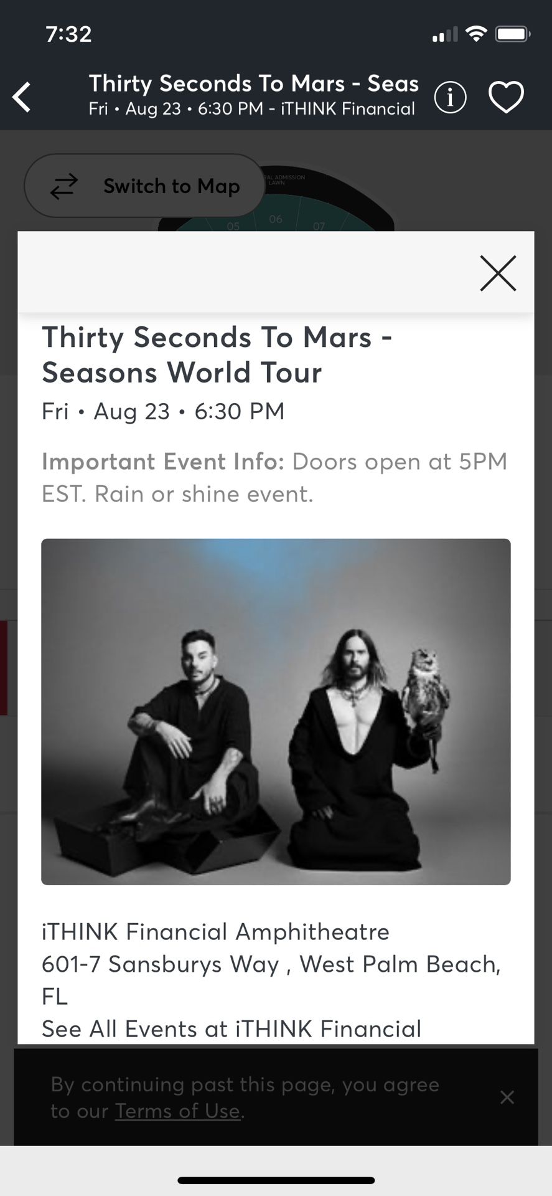
Task: Open See All Events at iTHINK Financial
Action: pos(232,1028)
